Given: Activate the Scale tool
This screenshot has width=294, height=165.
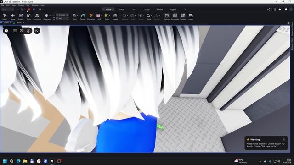Looking at the screenshot, I should click(28, 16).
